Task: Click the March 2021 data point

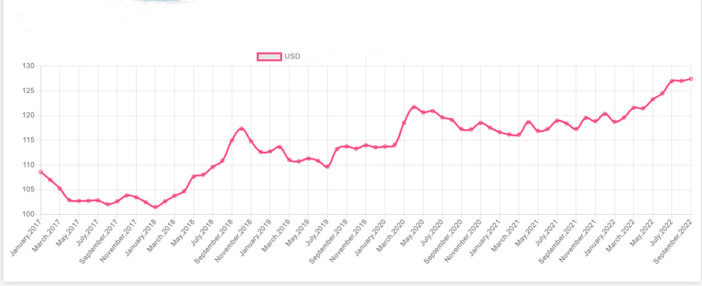Action: [519, 135]
